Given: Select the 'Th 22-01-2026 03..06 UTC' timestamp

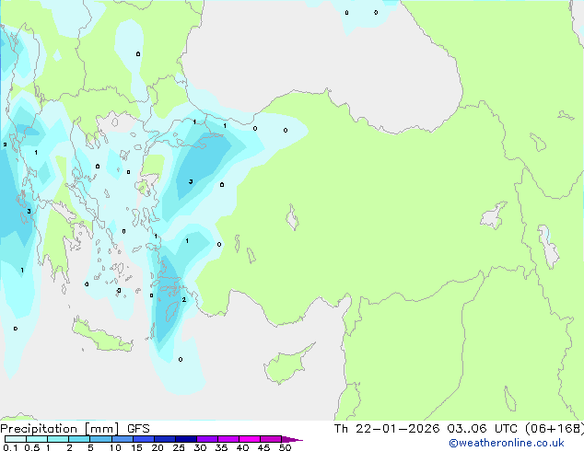Looking at the screenshot, I should coord(426,429).
